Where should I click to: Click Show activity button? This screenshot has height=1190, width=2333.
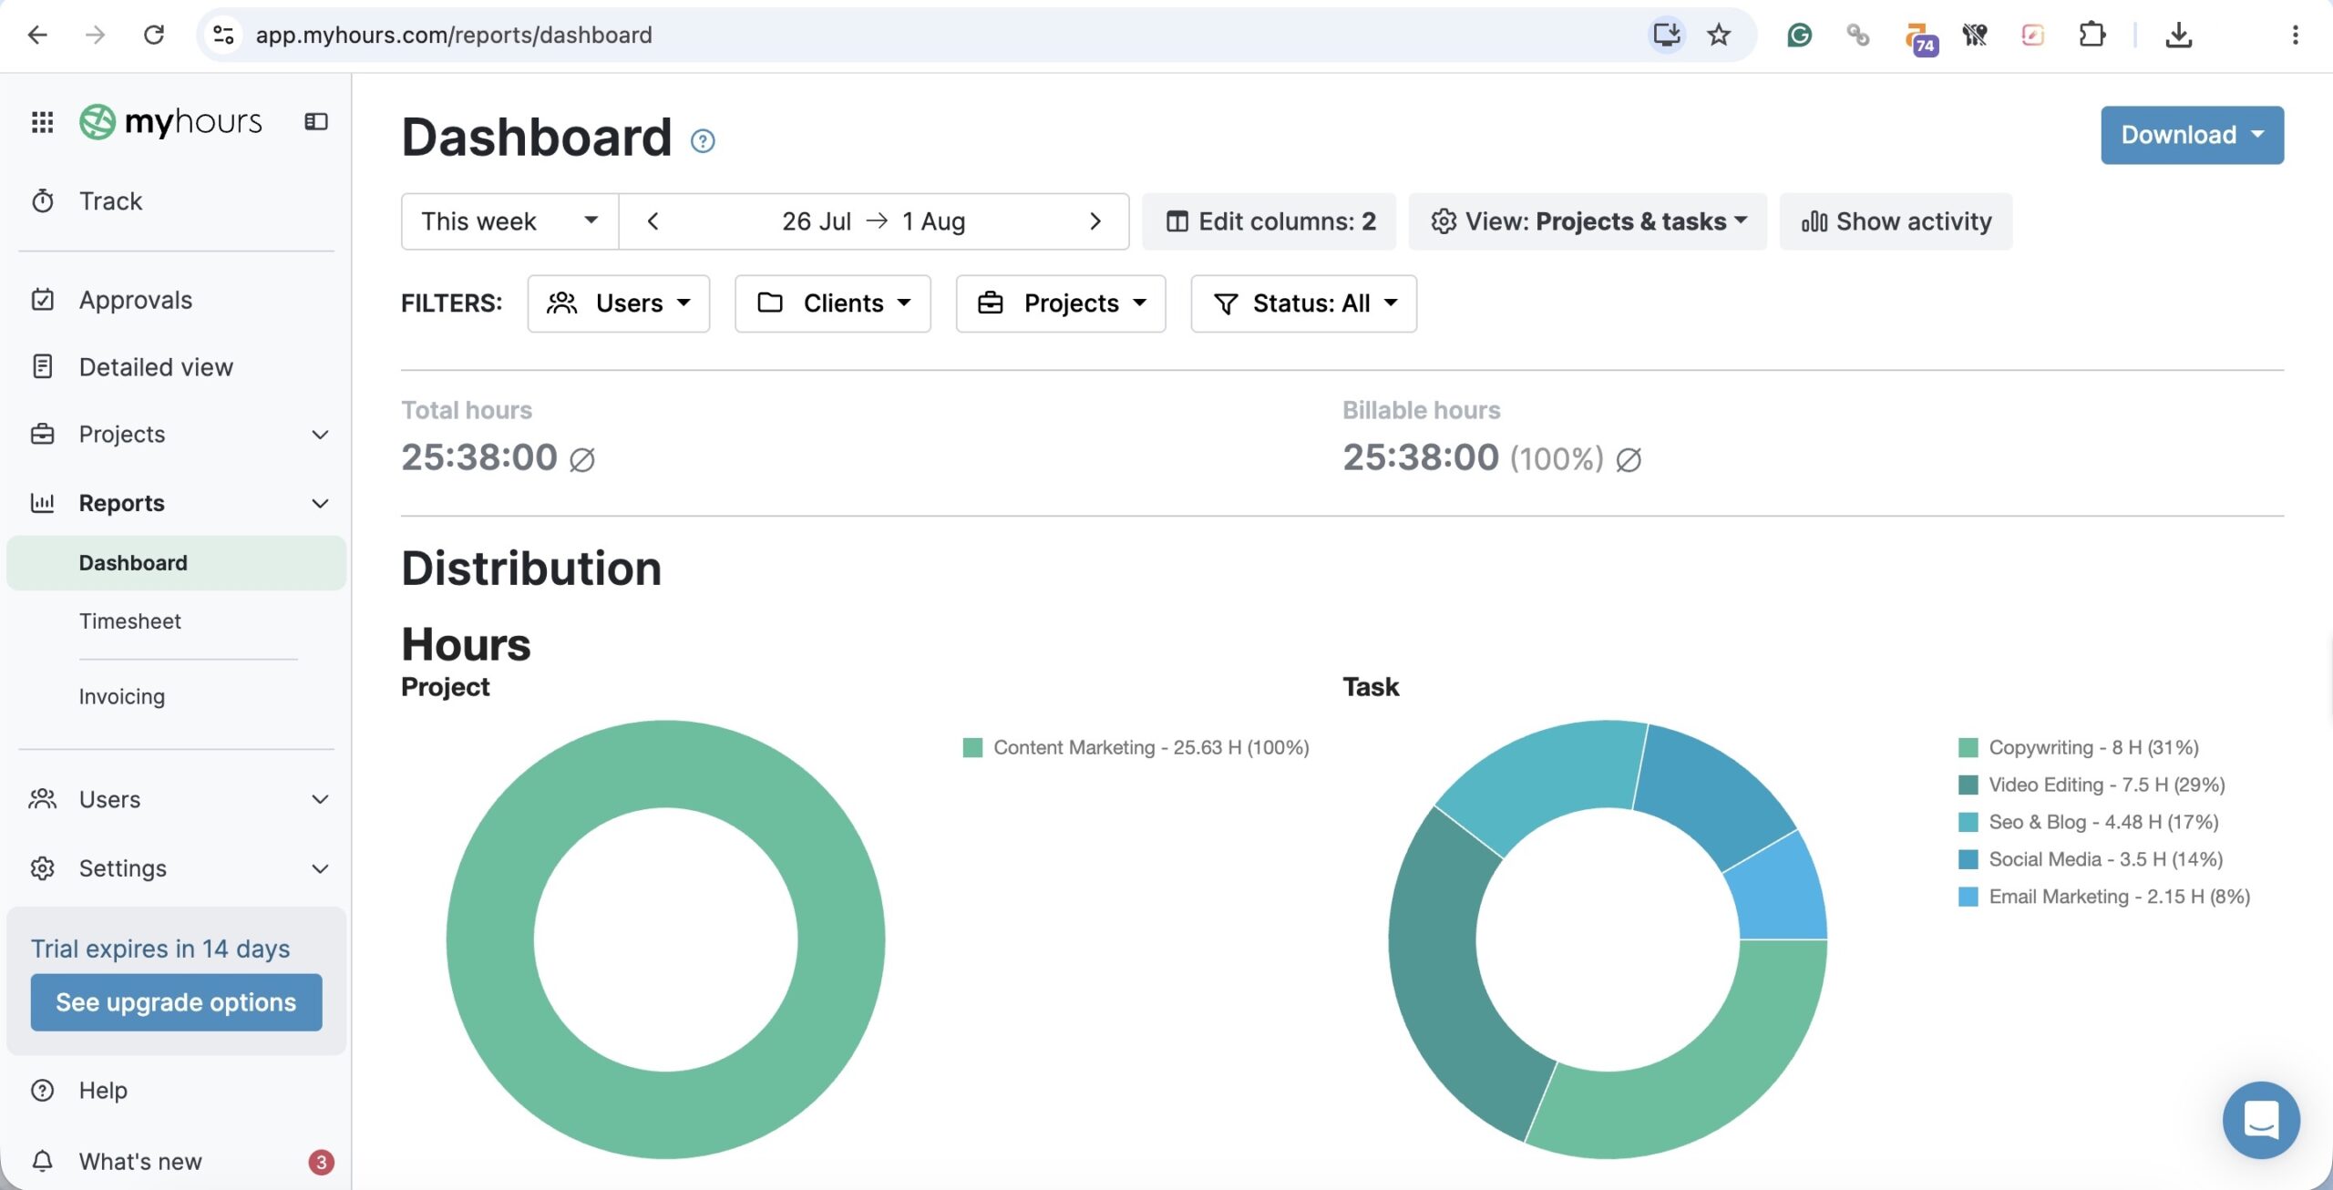point(1896,221)
